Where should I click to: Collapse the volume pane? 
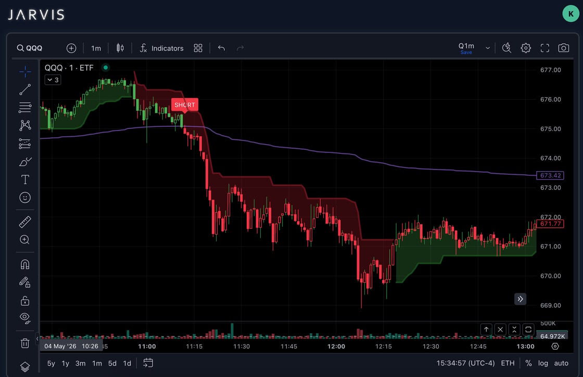pyautogui.click(x=514, y=330)
